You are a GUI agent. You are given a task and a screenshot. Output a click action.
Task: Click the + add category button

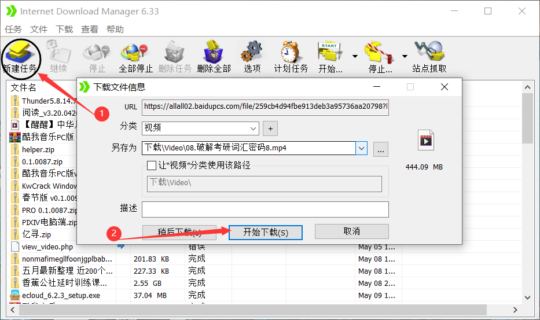click(x=270, y=128)
